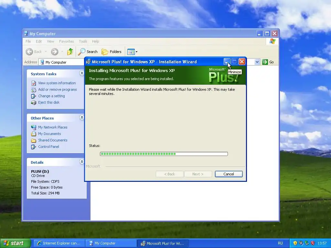Open My Network Places link
Image resolution: width=331 pixels, height=248 pixels.
(53, 127)
